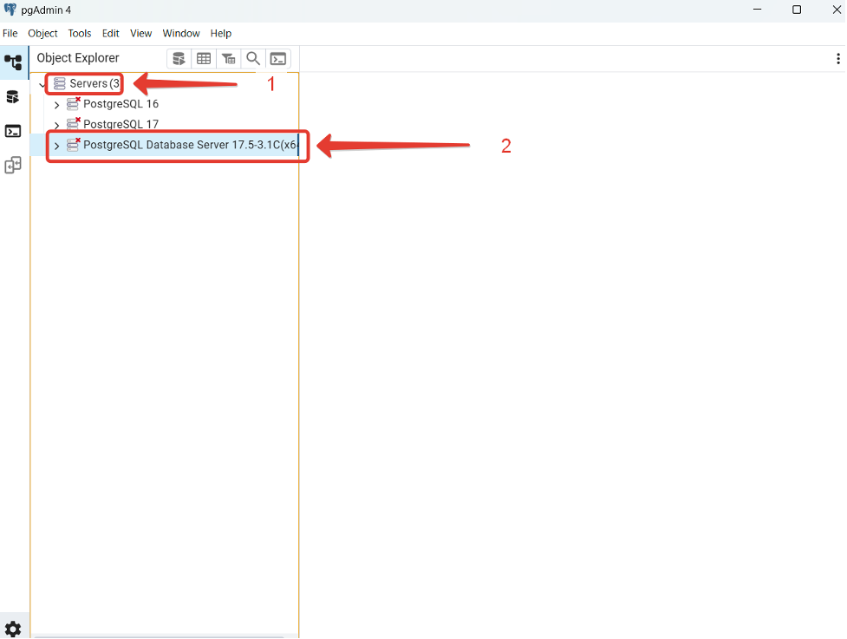Click the View Data table icon
847x639 pixels.
[x=204, y=59]
